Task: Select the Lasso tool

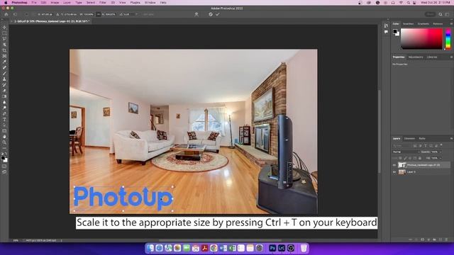Action: 4,39
